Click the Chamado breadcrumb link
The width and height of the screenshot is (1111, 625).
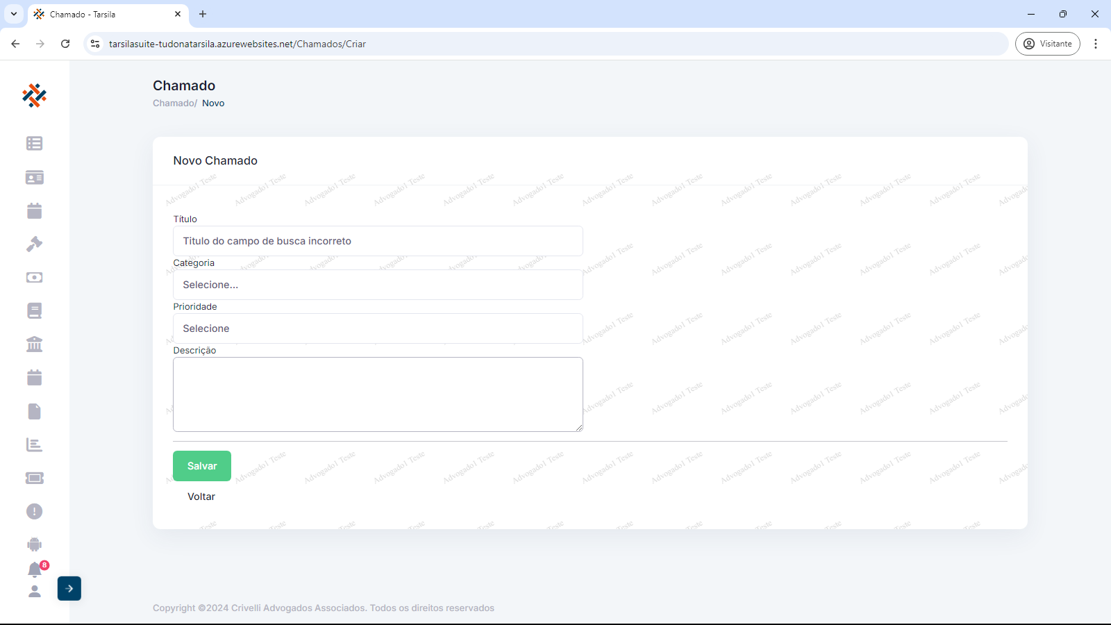tap(174, 103)
